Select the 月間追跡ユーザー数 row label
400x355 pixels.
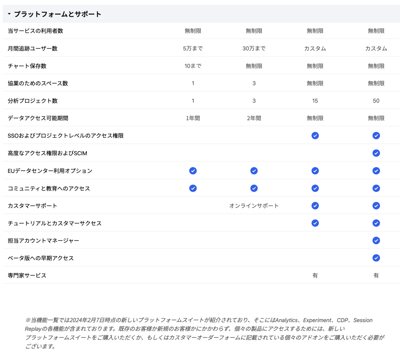[33, 48]
